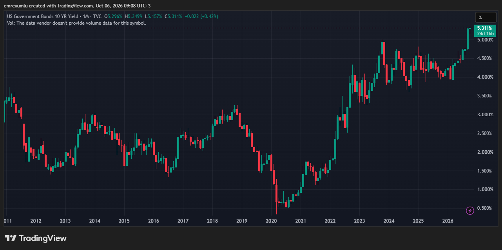Click the 2019 time axis label

tap(242, 221)
